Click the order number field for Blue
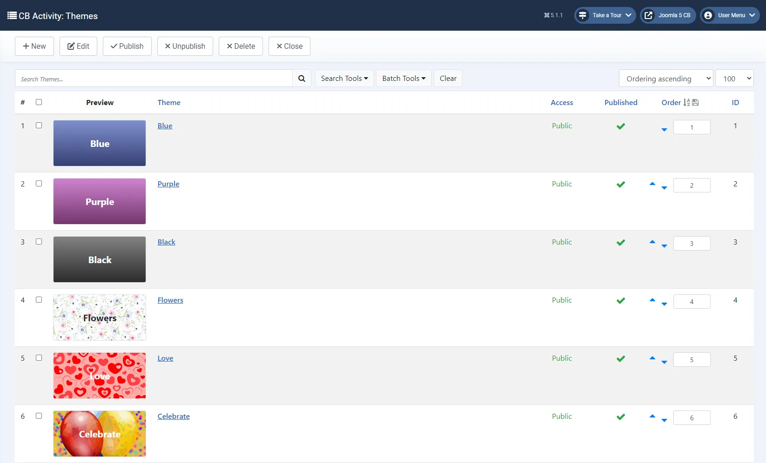766x463 pixels. click(x=692, y=127)
